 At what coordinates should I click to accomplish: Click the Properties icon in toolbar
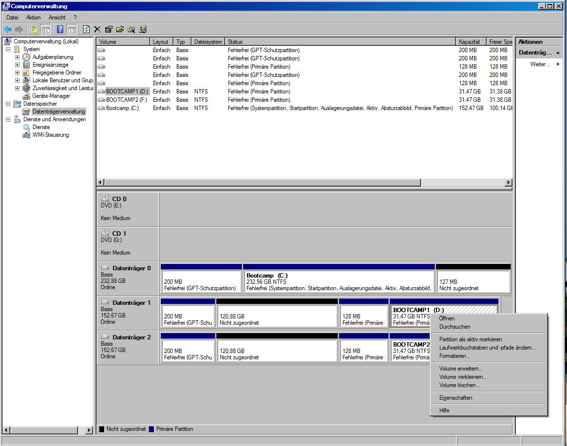click(109, 30)
